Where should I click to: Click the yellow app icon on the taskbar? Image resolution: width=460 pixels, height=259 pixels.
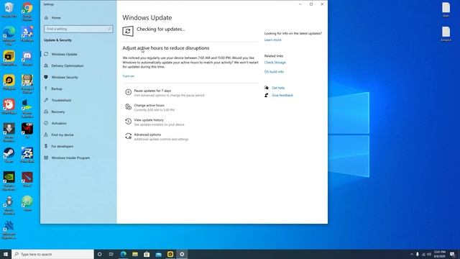[170, 254]
